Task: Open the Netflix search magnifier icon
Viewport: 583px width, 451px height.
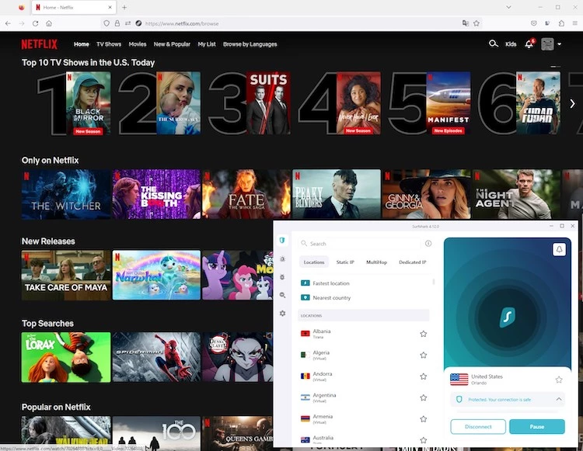Action: (x=493, y=43)
